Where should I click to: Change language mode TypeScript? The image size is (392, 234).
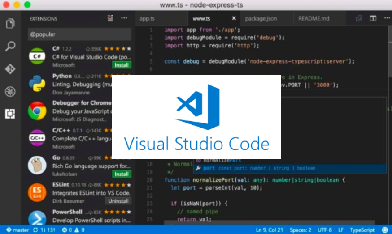(x=362, y=230)
